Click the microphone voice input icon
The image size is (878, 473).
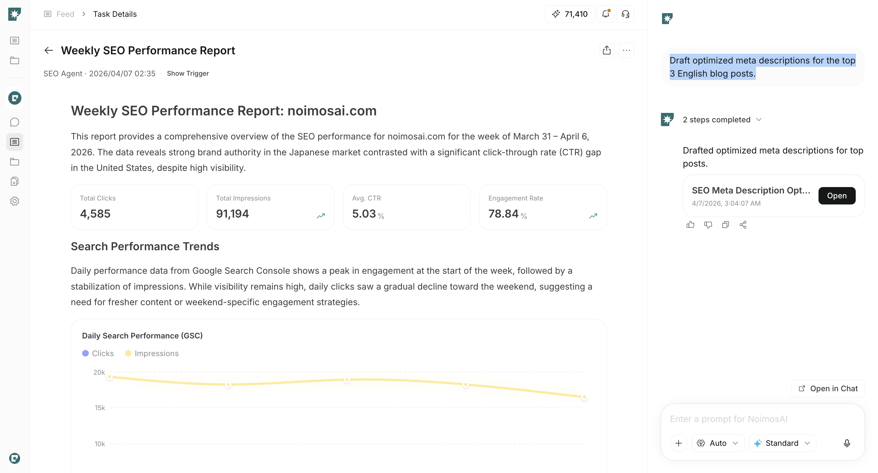tap(847, 443)
